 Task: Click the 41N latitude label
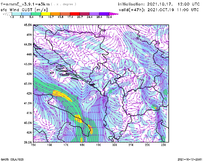coord(29,113)
